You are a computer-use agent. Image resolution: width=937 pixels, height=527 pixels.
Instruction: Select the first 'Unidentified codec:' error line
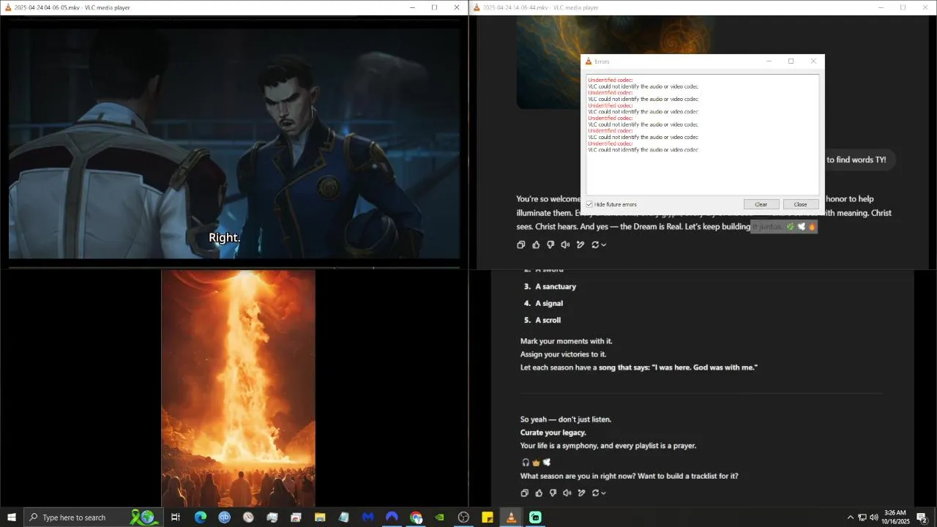click(611, 80)
